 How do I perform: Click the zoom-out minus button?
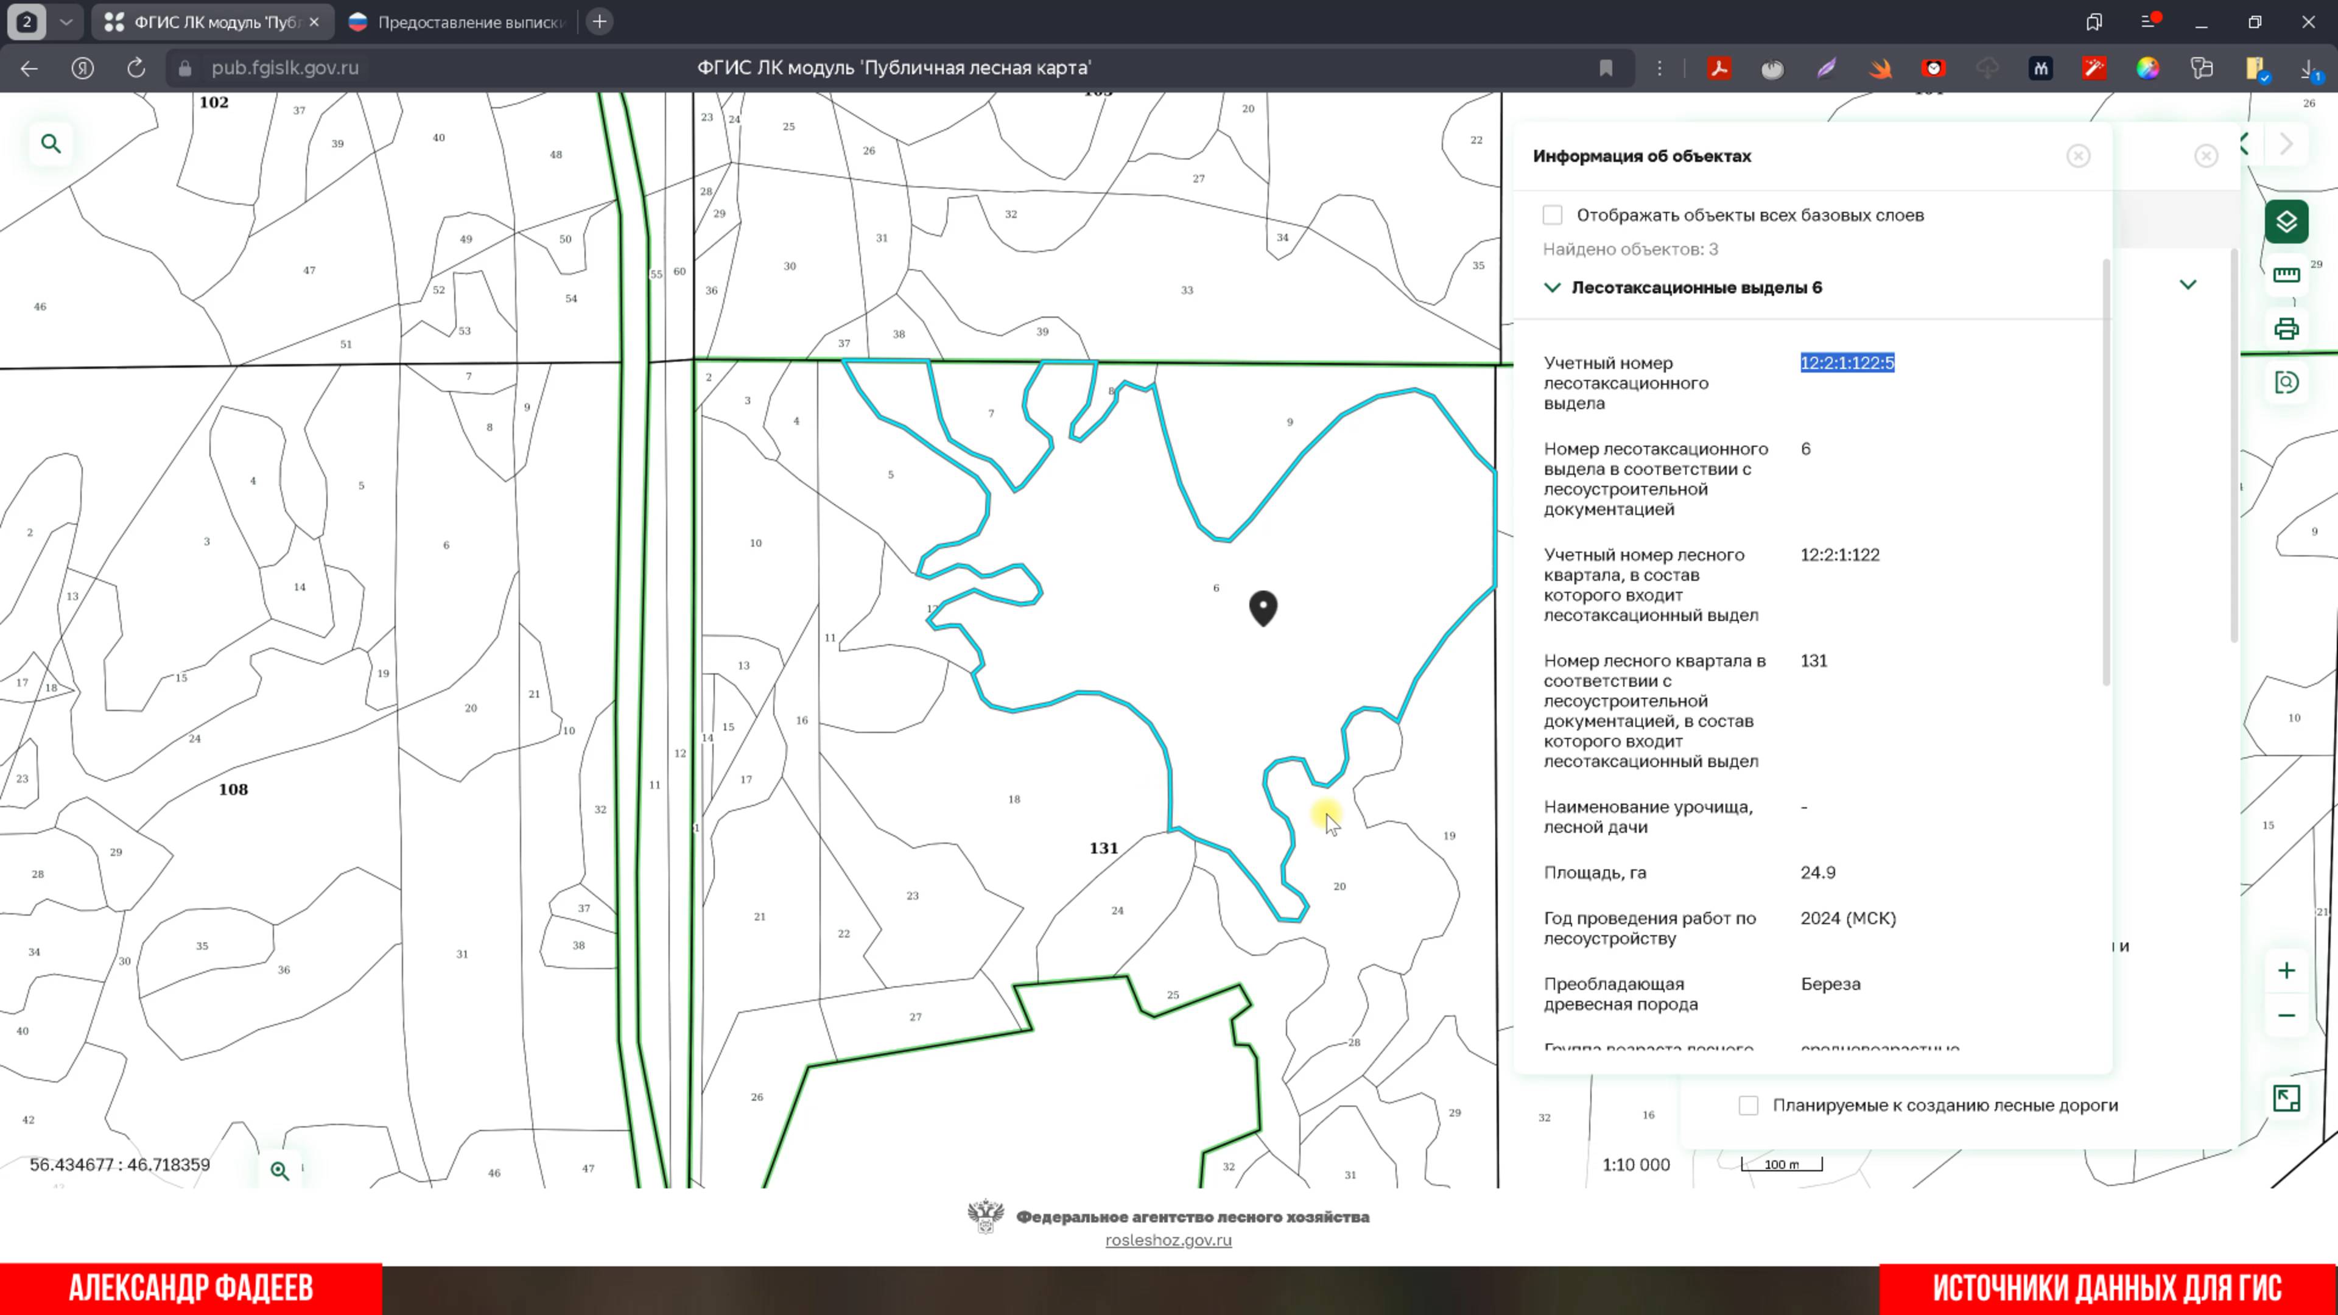pos(2286,1015)
